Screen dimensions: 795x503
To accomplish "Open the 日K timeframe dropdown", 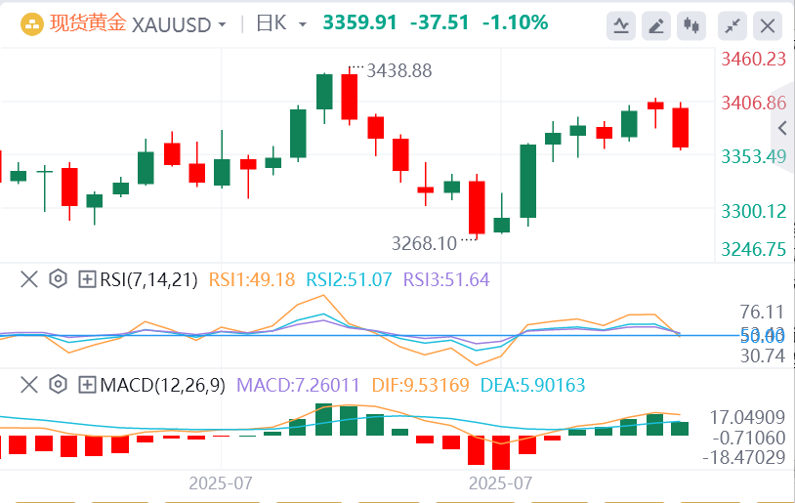I will (x=303, y=24).
